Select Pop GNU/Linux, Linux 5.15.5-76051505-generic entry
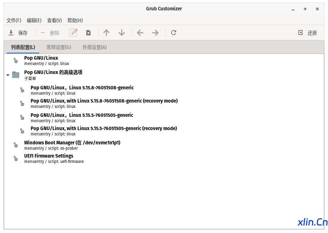 [x=82, y=115]
